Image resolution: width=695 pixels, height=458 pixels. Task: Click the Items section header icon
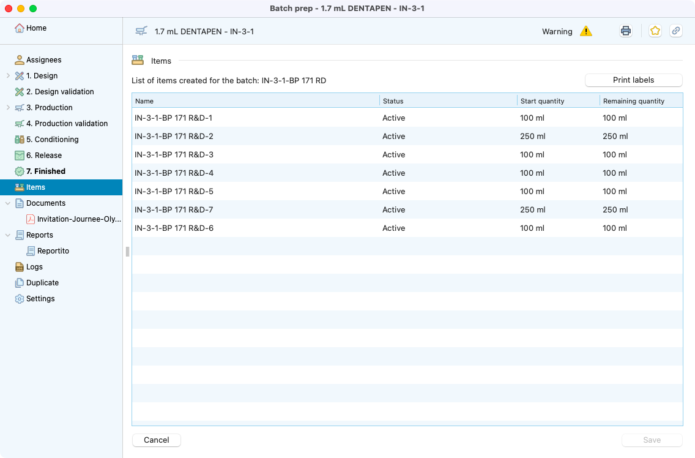138,61
